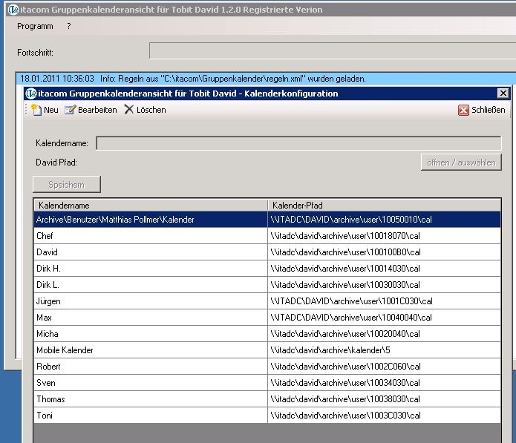Click the Fortschritt progress bar
This screenshot has height=443, width=516.
click(x=333, y=50)
